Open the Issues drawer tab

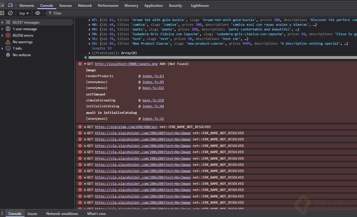coord(32,214)
